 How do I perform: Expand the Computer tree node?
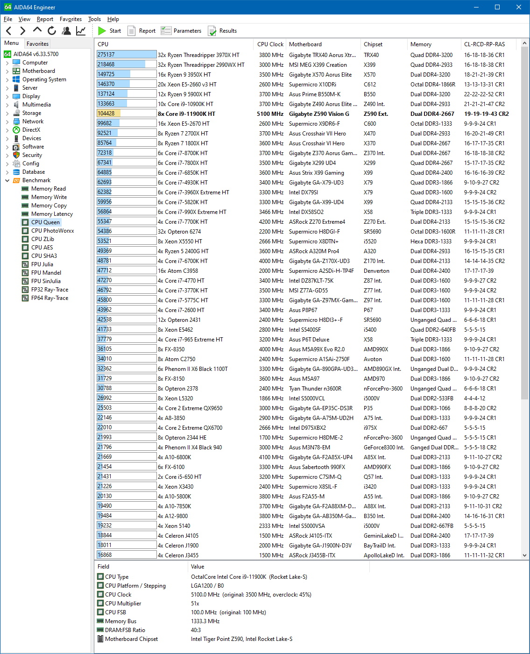7,63
